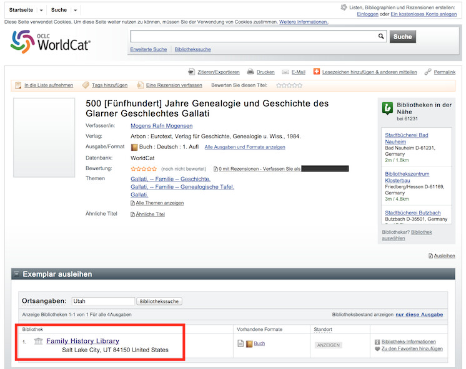Click Gallati Familie Genealogische Tafel link
The width and height of the screenshot is (466, 369).
(x=182, y=187)
